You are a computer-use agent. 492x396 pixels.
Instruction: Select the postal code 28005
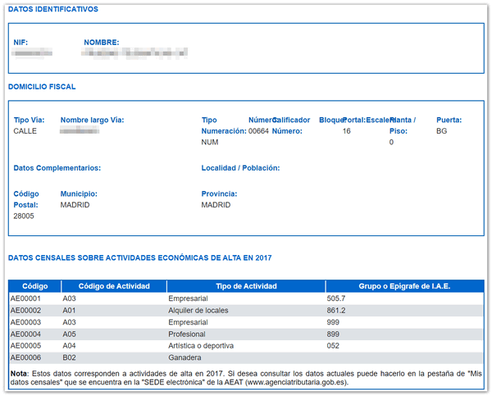(24, 216)
